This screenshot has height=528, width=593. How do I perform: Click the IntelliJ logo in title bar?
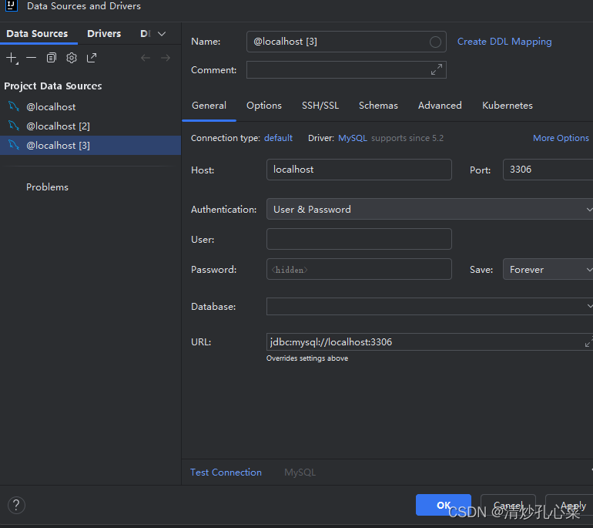(x=11, y=5)
